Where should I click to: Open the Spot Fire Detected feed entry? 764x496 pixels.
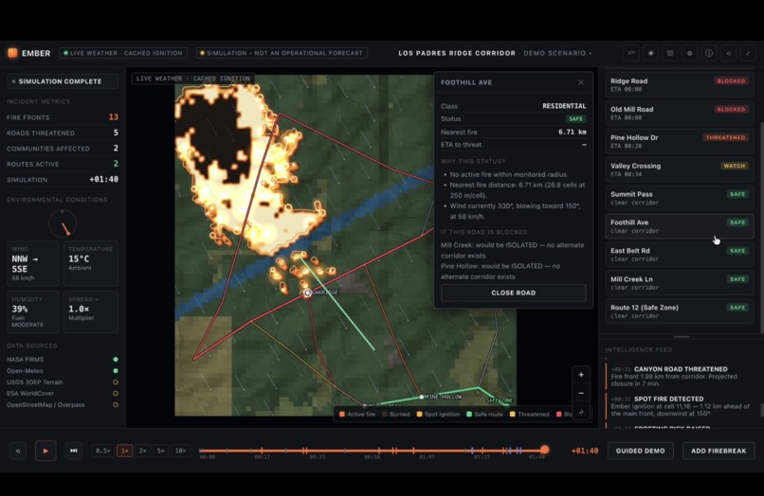679,406
